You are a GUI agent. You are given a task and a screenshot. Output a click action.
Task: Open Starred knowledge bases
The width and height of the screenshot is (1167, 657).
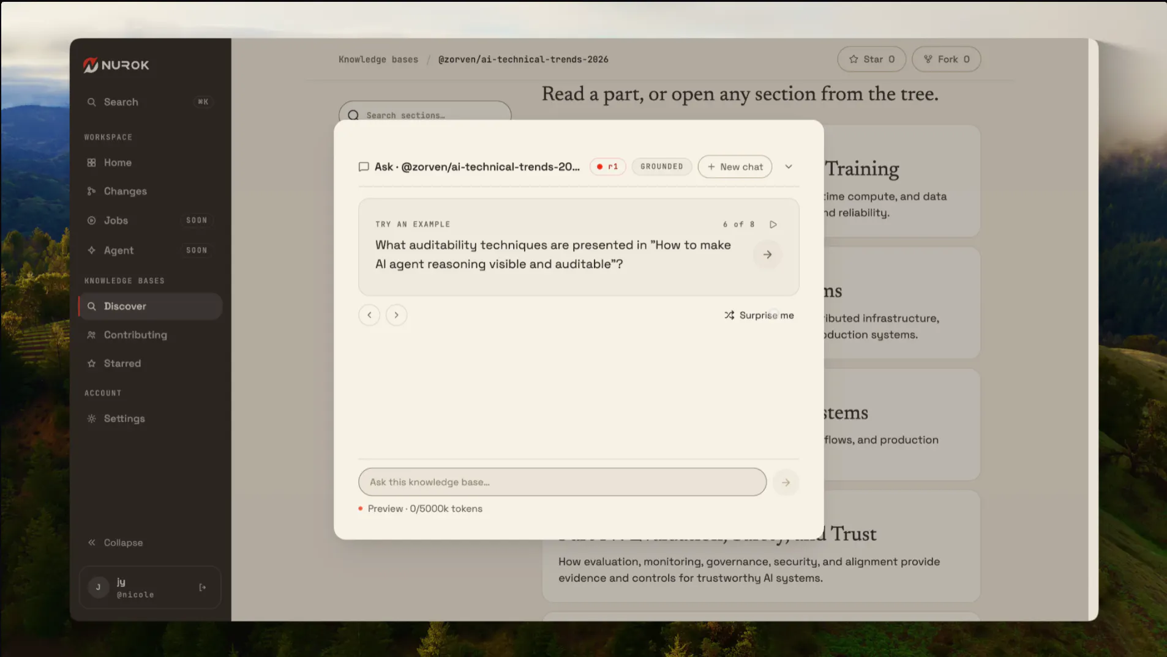[150, 363]
